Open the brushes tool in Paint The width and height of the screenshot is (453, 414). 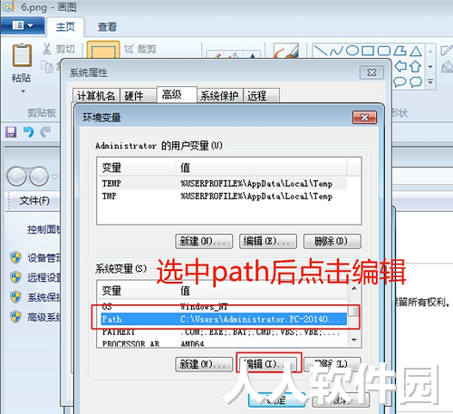pyautogui.click(x=285, y=51)
